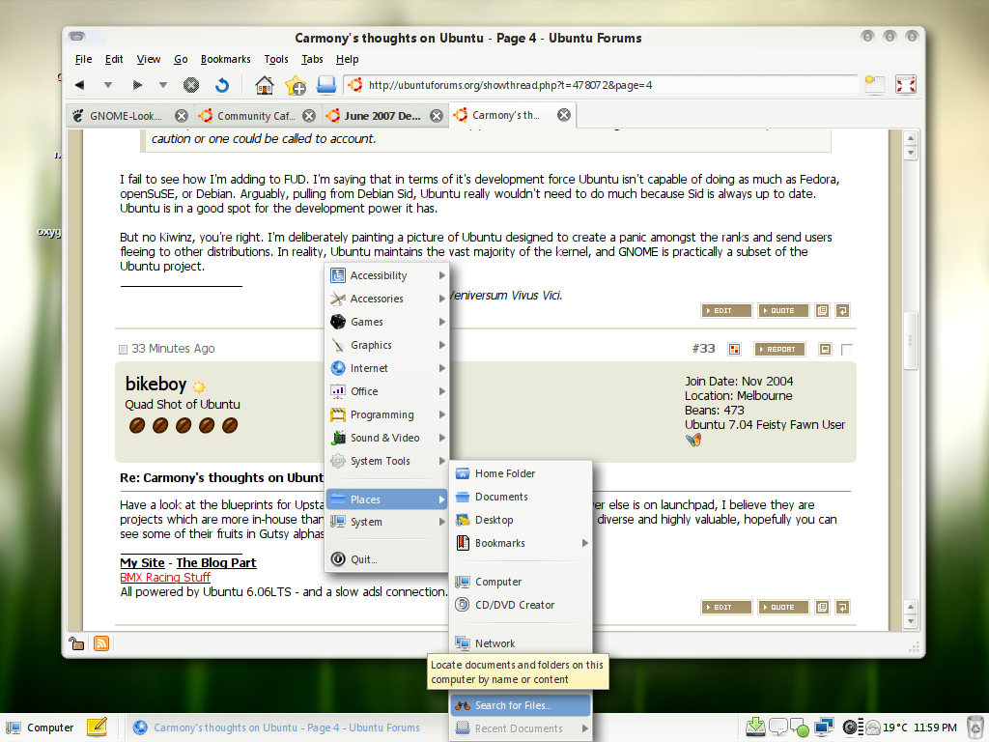This screenshot has height=742, width=989.
Task: Click the trash icon on the panel
Action: [975, 728]
